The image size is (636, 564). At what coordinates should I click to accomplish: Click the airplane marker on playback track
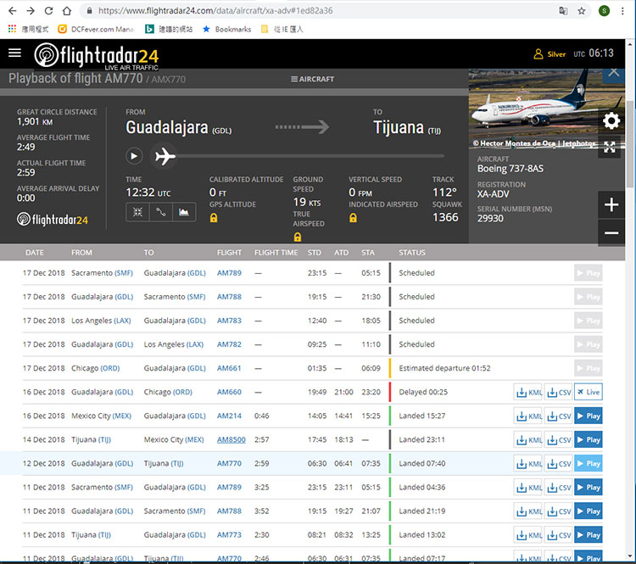tap(165, 156)
